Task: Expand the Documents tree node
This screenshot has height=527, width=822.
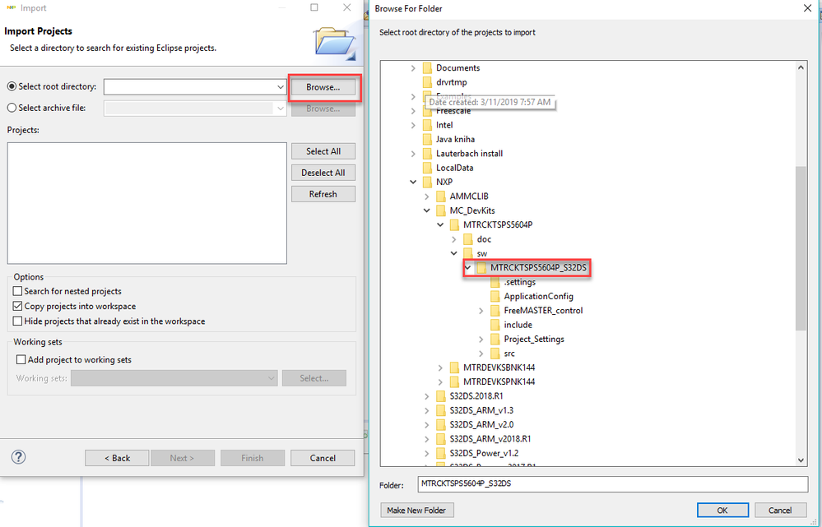Action: pos(413,68)
